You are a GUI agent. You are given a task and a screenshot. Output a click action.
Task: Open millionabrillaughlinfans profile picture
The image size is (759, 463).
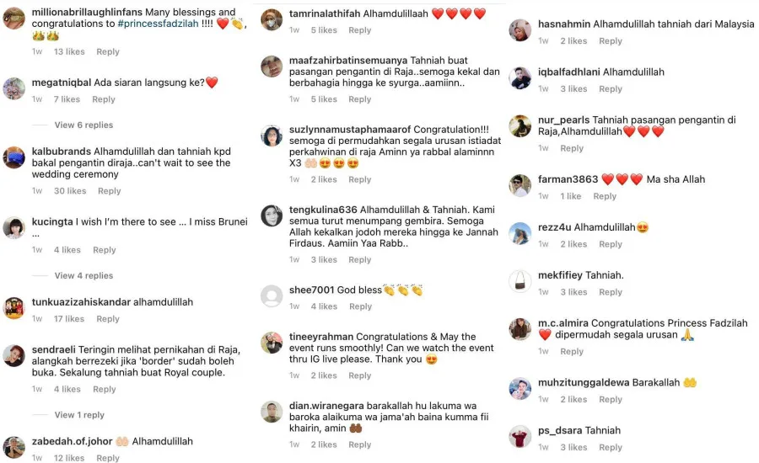pyautogui.click(x=13, y=18)
